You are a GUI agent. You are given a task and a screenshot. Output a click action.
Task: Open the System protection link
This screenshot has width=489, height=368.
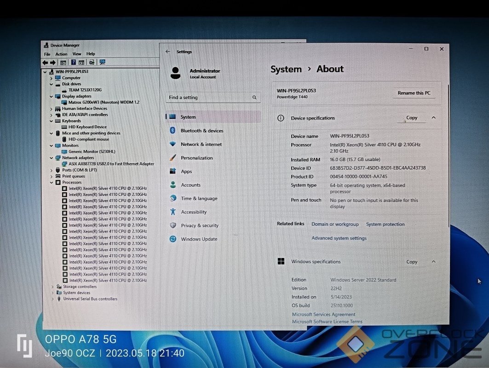(385, 224)
